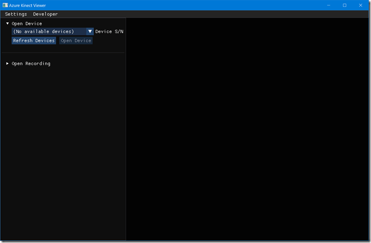Open the Settings menu
This screenshot has height=243, width=371.
point(16,14)
